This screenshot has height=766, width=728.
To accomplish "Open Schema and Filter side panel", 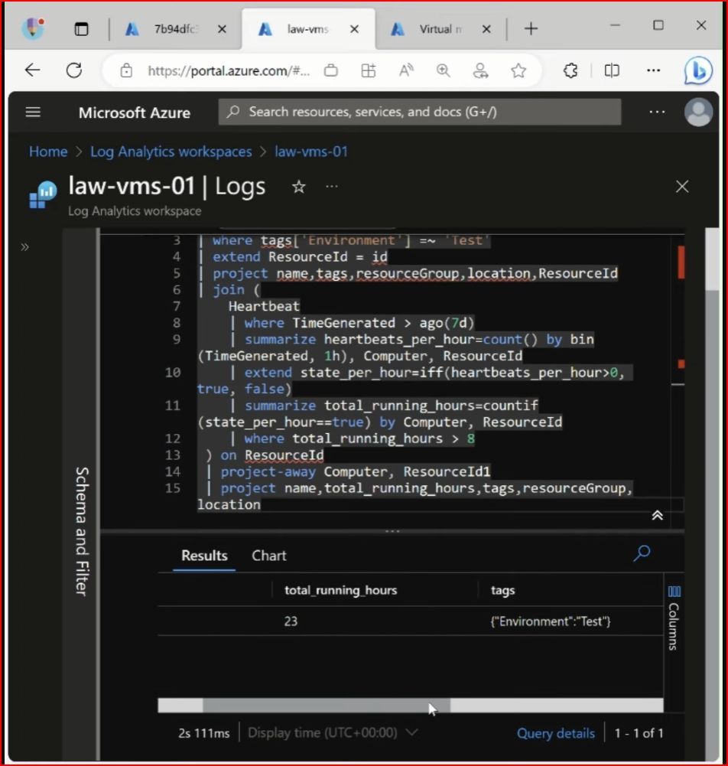I will point(82,531).
